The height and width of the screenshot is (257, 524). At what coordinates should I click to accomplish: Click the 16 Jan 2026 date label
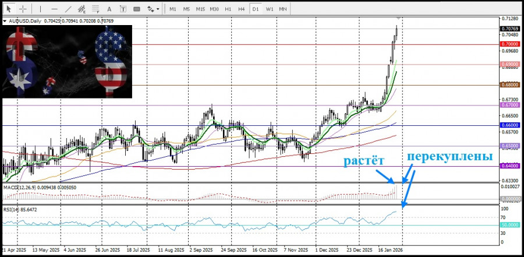tap(390, 251)
